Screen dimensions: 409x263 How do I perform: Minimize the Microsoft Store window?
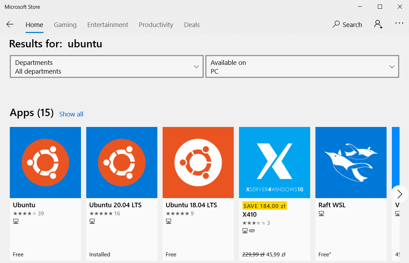tap(360, 7)
